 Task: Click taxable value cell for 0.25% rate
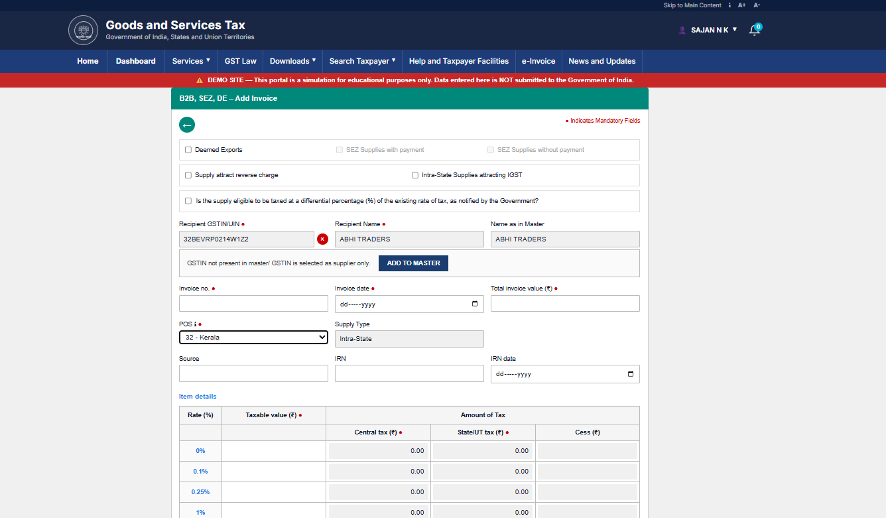(274, 492)
